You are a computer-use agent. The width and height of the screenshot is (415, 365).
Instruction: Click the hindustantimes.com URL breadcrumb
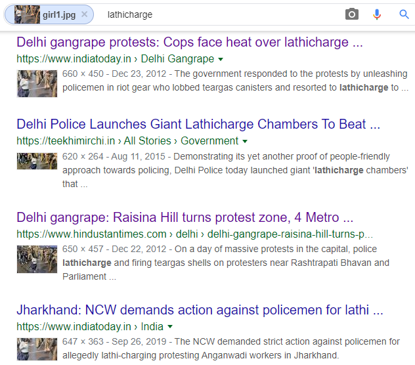195,234
